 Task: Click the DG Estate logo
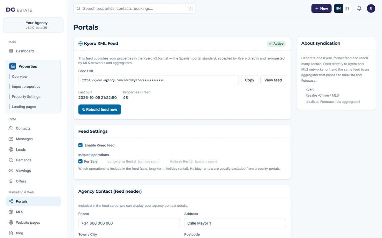click(x=19, y=10)
